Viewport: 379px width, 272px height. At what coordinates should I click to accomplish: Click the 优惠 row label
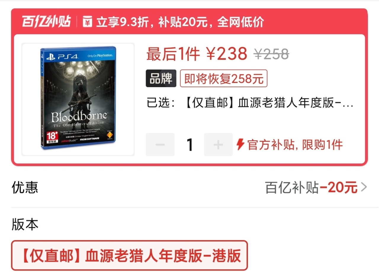point(25,187)
